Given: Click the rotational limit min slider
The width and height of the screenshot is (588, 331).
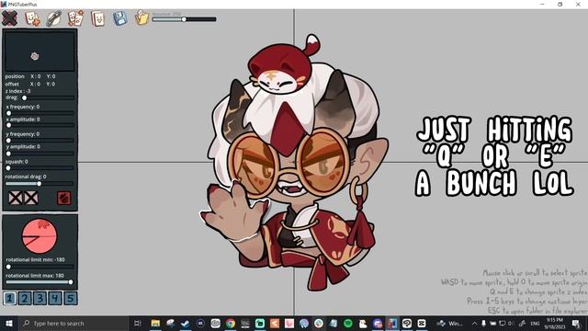Looking at the screenshot, I should tap(40, 267).
